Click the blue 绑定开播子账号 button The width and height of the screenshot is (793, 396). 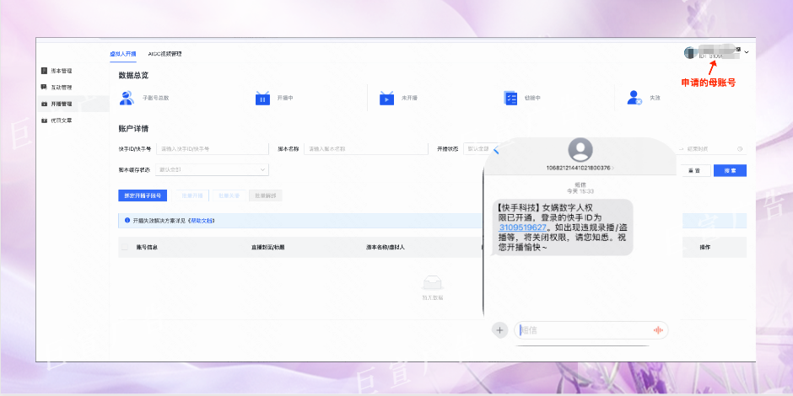pyautogui.click(x=143, y=195)
